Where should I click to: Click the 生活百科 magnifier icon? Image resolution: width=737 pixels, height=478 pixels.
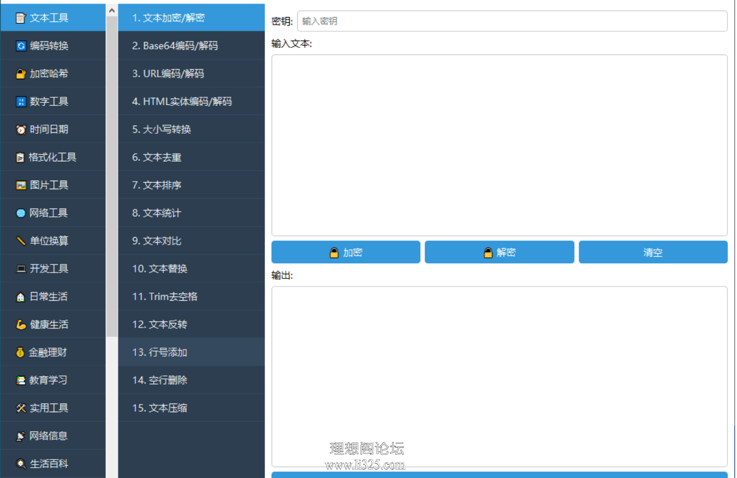21,464
